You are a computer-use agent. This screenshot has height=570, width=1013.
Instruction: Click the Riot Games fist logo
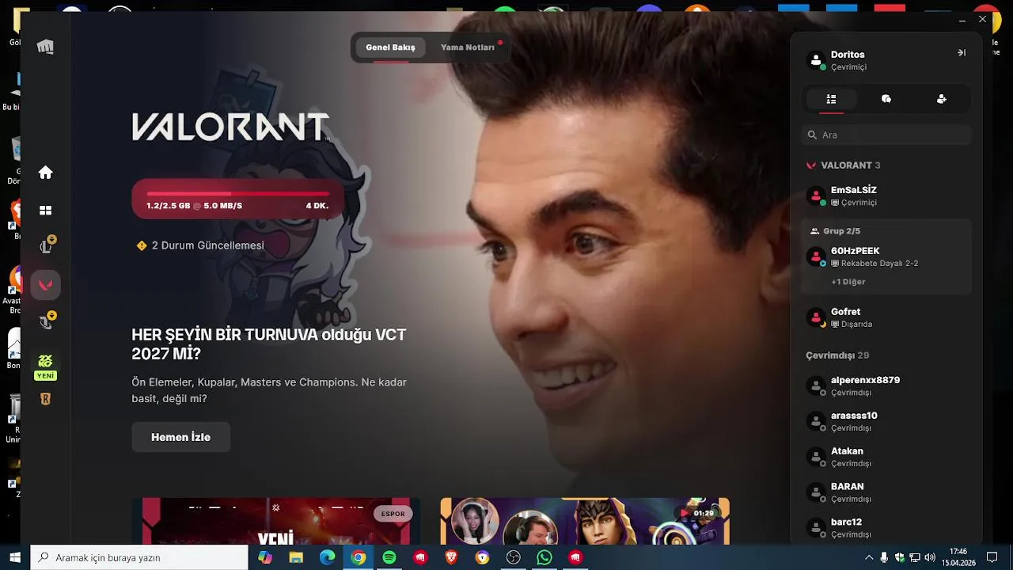coord(45,47)
